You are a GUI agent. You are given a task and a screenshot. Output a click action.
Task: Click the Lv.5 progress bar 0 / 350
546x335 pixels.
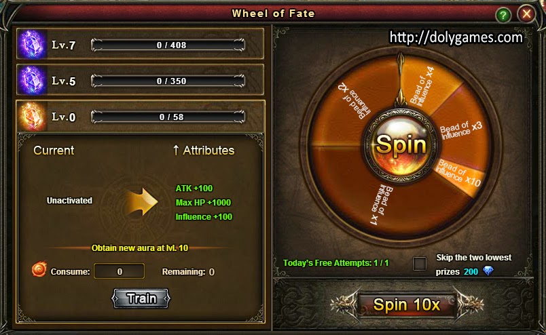pos(168,81)
